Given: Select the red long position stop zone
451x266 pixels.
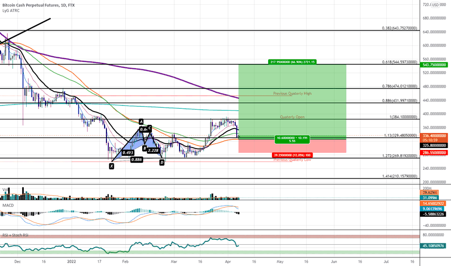Looking at the screenshot, I should [292, 146].
